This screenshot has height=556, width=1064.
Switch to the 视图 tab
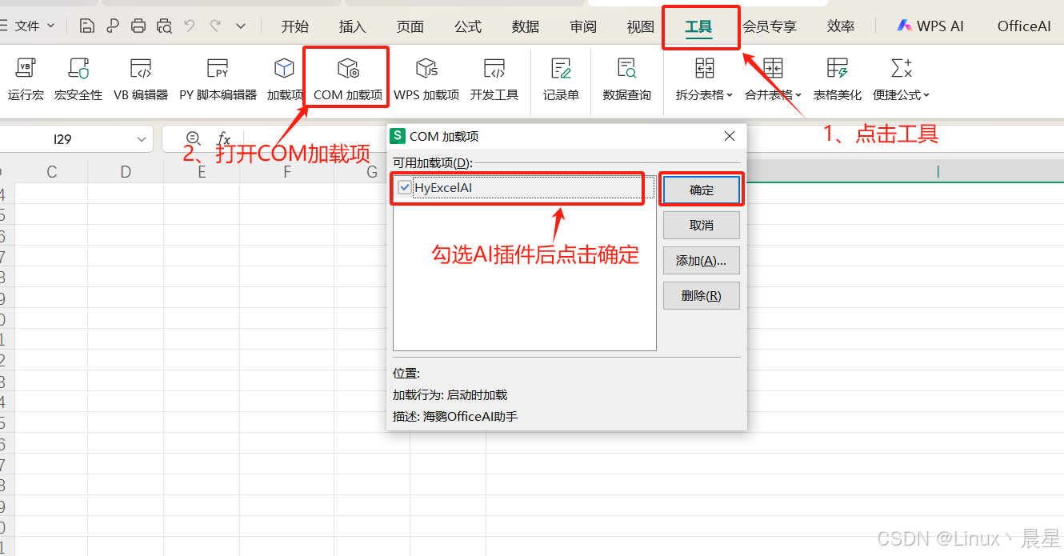coord(641,26)
